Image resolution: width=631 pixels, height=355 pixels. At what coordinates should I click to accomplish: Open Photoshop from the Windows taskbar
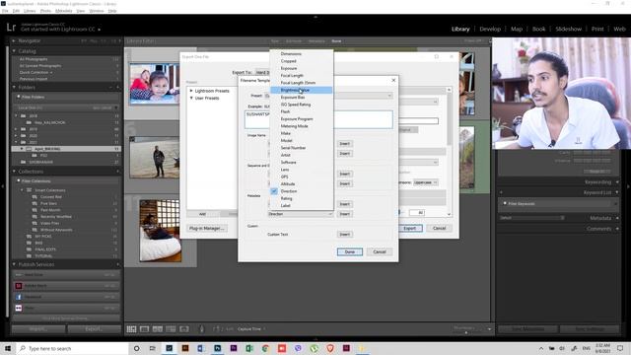pyautogui.click(x=217, y=348)
